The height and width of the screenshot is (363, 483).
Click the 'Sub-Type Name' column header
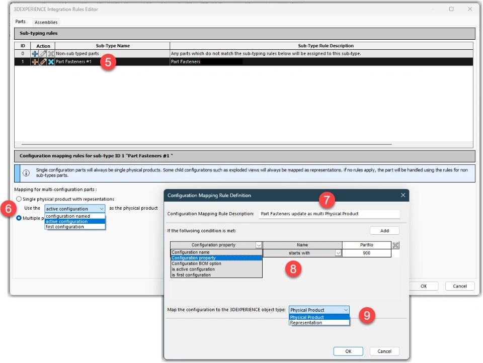[112, 46]
